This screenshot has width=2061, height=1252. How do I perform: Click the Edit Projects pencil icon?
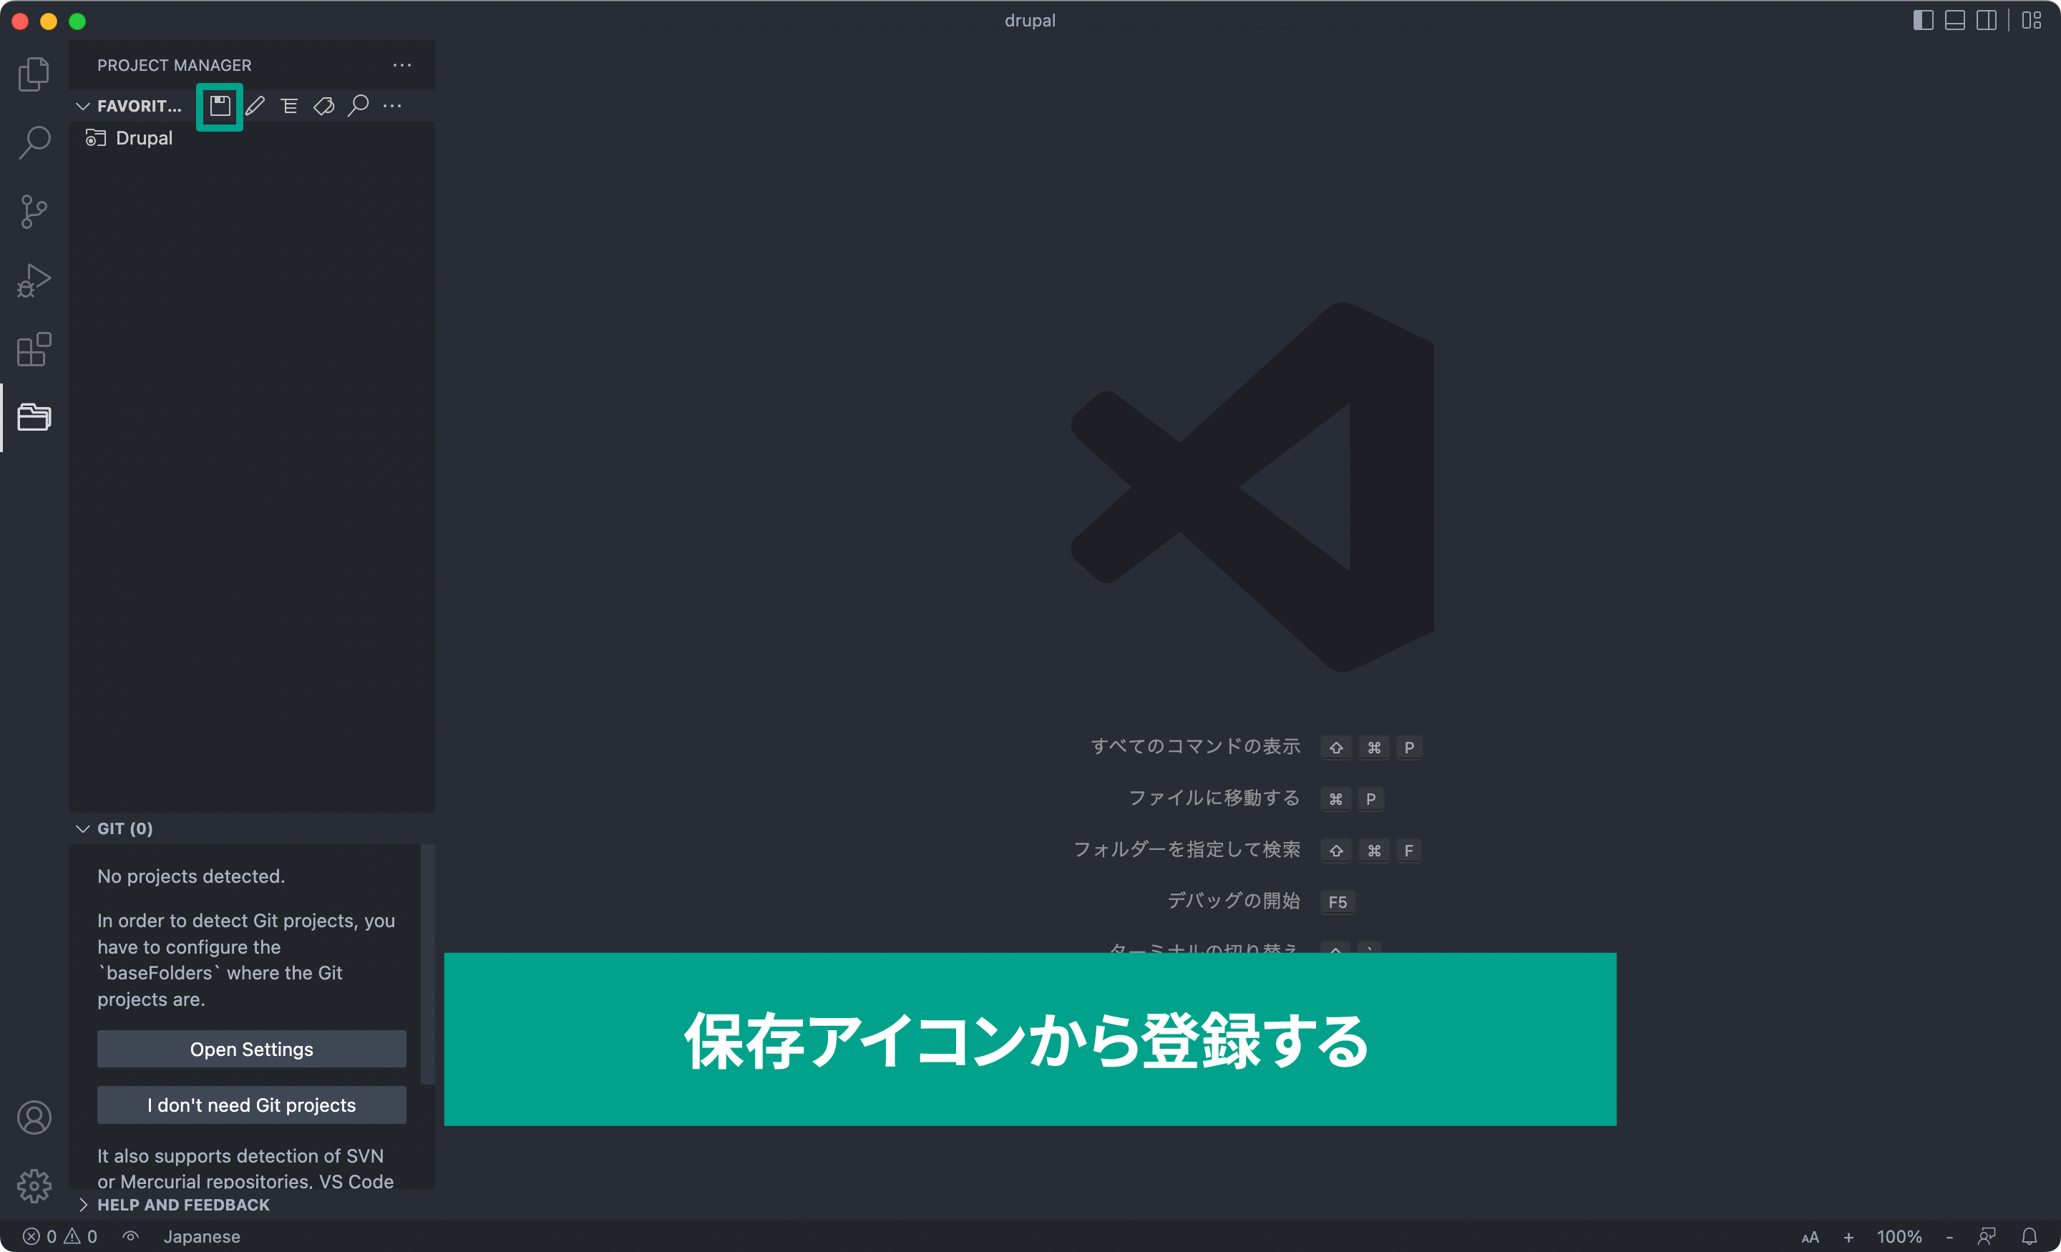tap(255, 105)
